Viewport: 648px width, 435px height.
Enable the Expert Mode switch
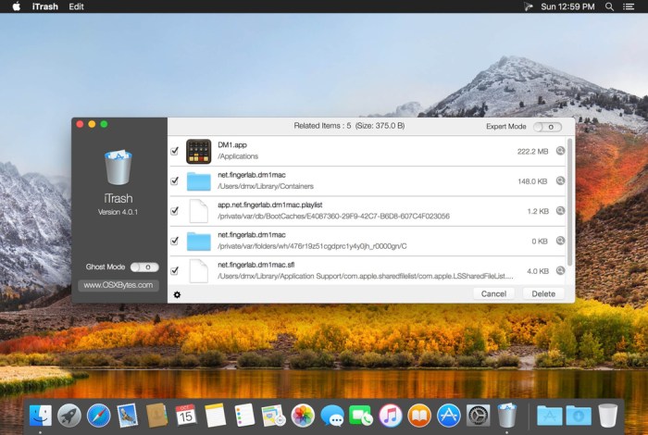click(x=547, y=127)
